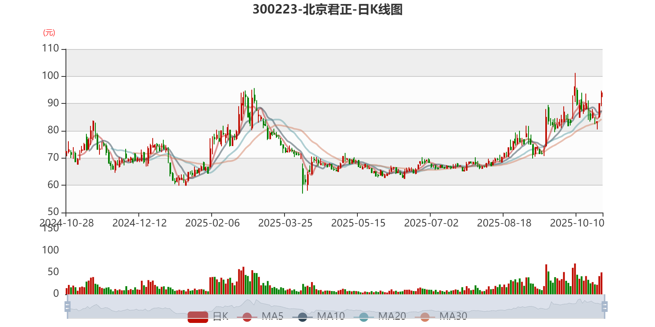Click the 2024-12-12 date label
The height and width of the screenshot is (327, 655).
click(x=140, y=223)
